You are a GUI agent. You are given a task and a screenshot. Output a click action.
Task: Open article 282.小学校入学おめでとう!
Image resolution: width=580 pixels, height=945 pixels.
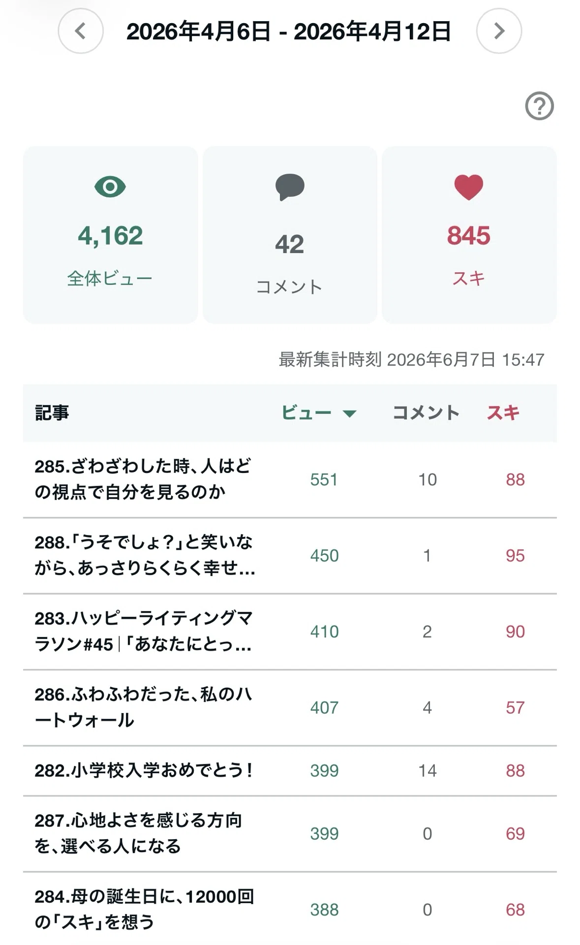click(x=144, y=770)
